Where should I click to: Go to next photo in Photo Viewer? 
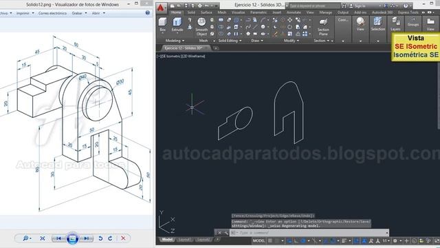(x=86, y=238)
